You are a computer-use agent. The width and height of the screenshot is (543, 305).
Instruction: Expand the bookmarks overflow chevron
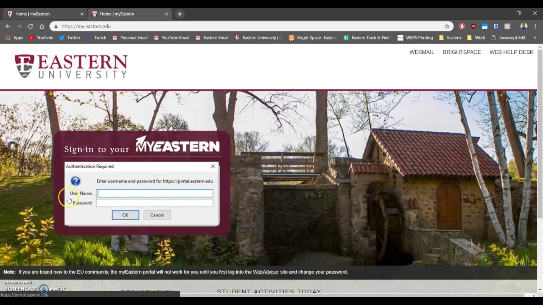pos(535,38)
